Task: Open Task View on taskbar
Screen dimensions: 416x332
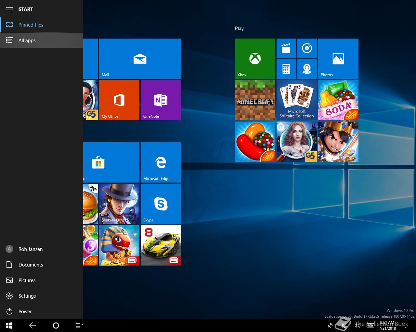Action: [79, 326]
